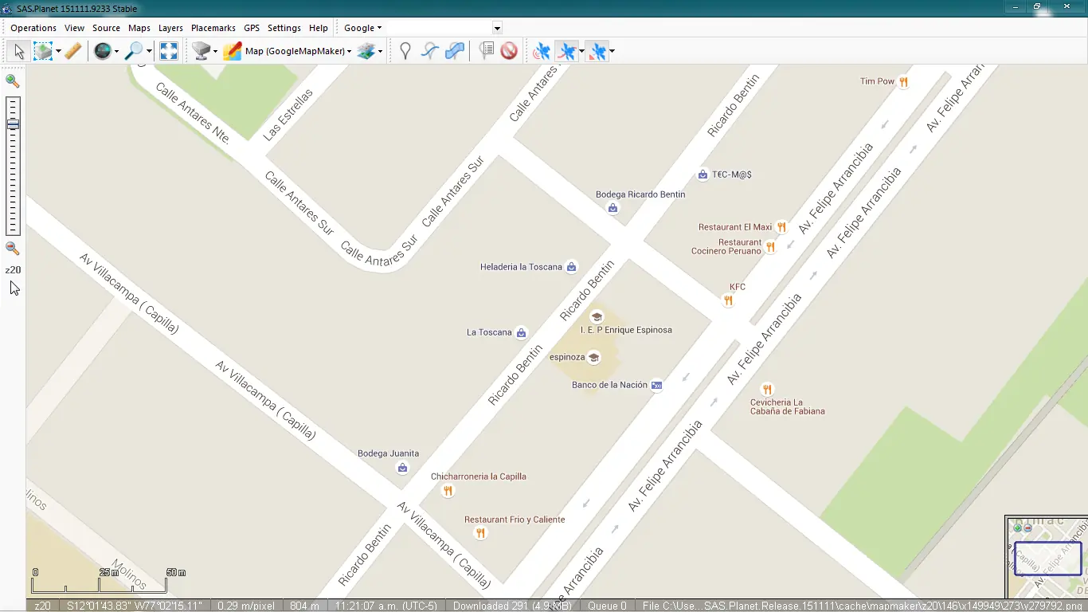Click the Tim Pow restaurant marker
Viewport: 1088px width, 612px height.
coord(903,81)
